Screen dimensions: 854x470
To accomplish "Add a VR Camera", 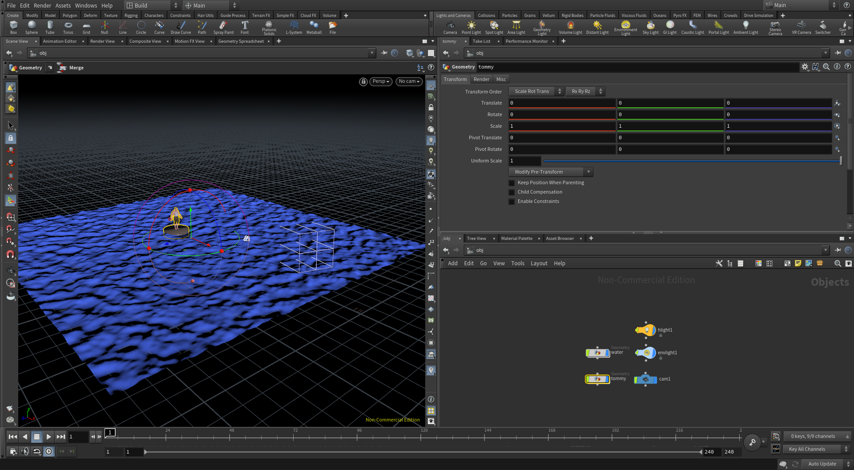I will (x=802, y=27).
